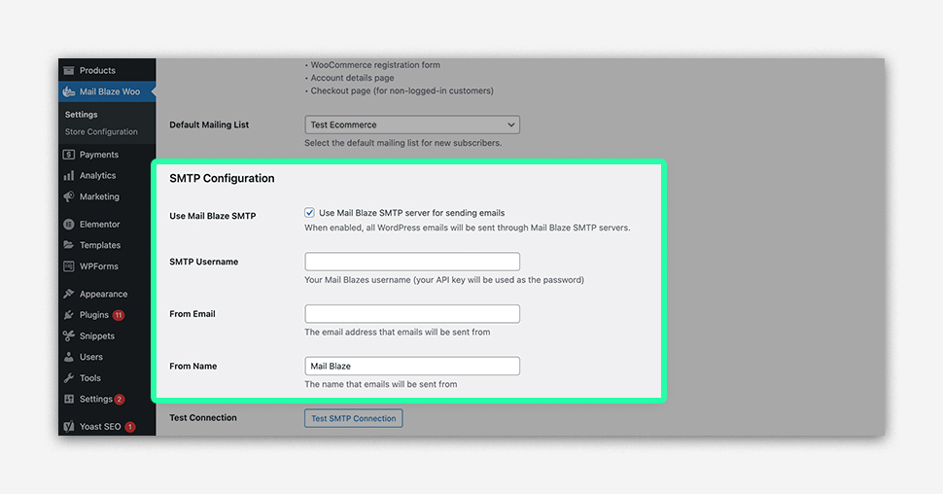Go to WPForms in the sidebar
The width and height of the screenshot is (943, 494).
(x=107, y=266)
